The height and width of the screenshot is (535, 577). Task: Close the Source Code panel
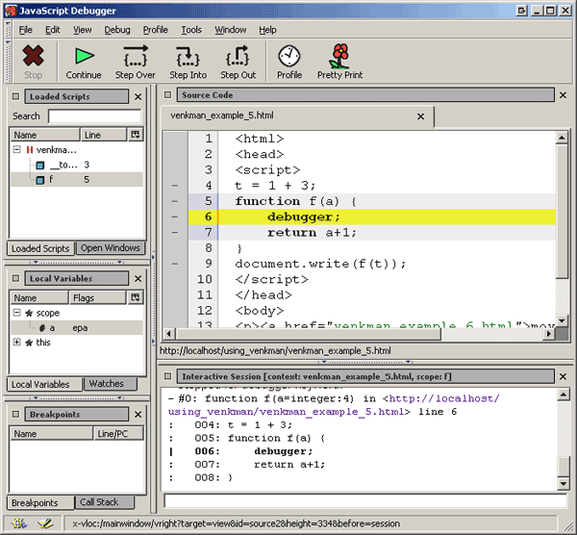point(563,95)
